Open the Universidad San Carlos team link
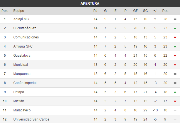180x123 pixels. pyautogui.click(x=31, y=120)
